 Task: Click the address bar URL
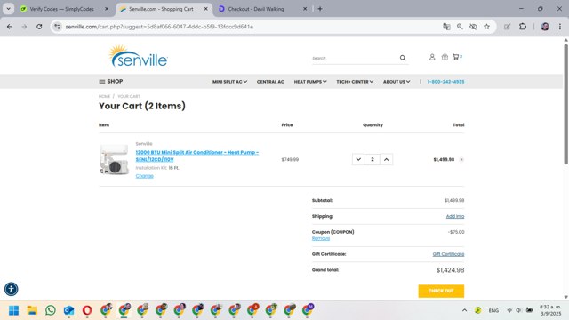159,27
